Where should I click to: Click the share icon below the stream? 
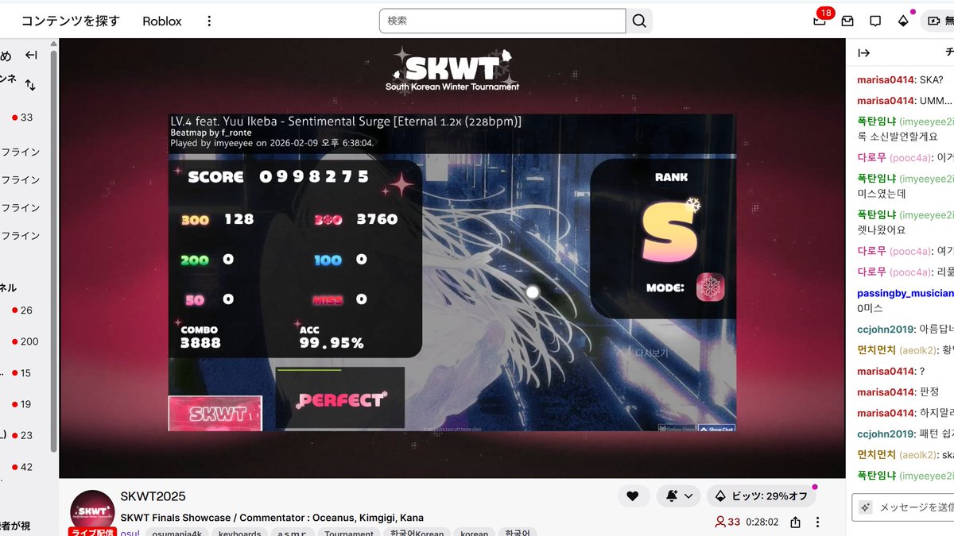[x=796, y=522]
